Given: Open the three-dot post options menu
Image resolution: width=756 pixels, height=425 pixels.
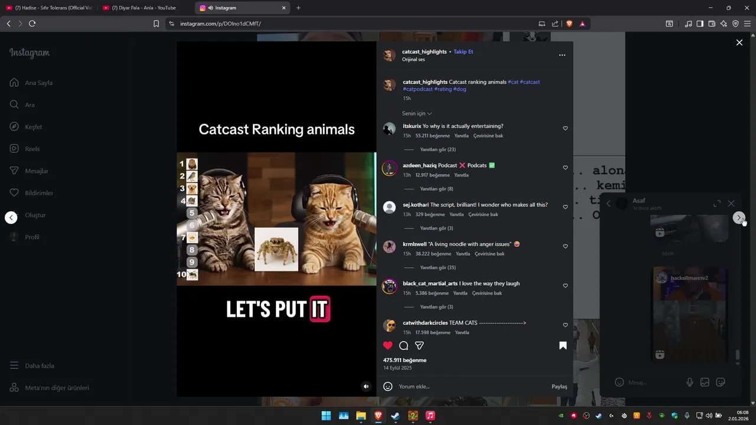Looking at the screenshot, I should coord(562,55).
